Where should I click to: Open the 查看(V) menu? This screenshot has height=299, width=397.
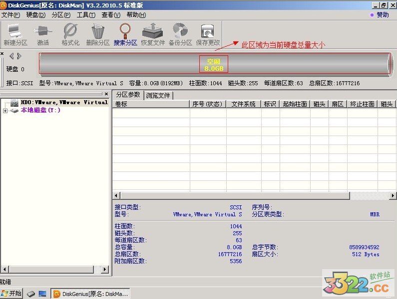click(x=111, y=15)
